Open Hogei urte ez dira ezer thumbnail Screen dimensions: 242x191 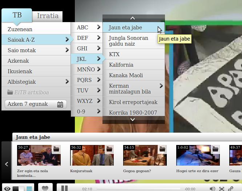coord(198,156)
